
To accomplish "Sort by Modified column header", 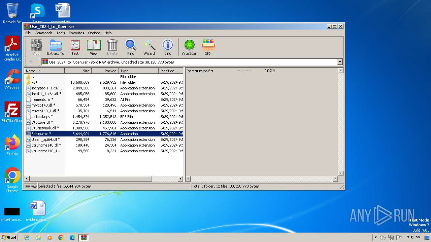I will [171, 71].
